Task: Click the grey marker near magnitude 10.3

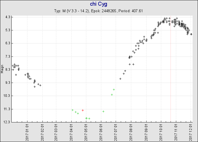Action: (112, 95)
